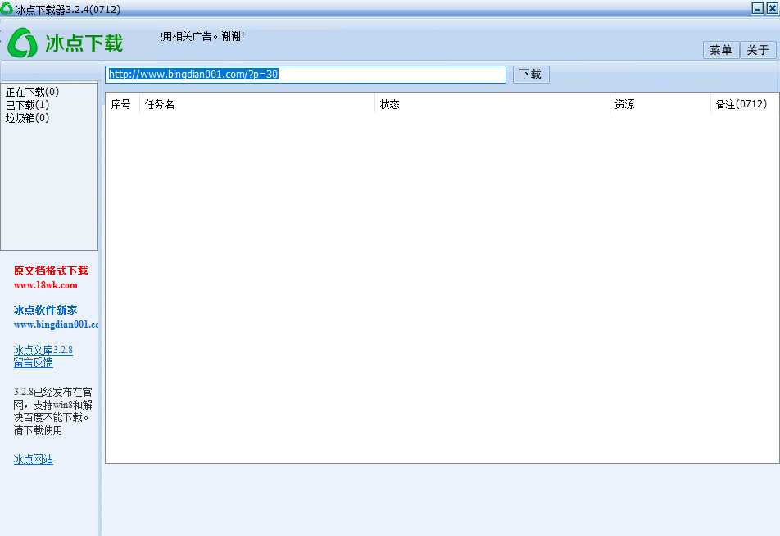Click the 冰点下载 green title text
Viewport: 780px width, 536px height.
click(84, 43)
